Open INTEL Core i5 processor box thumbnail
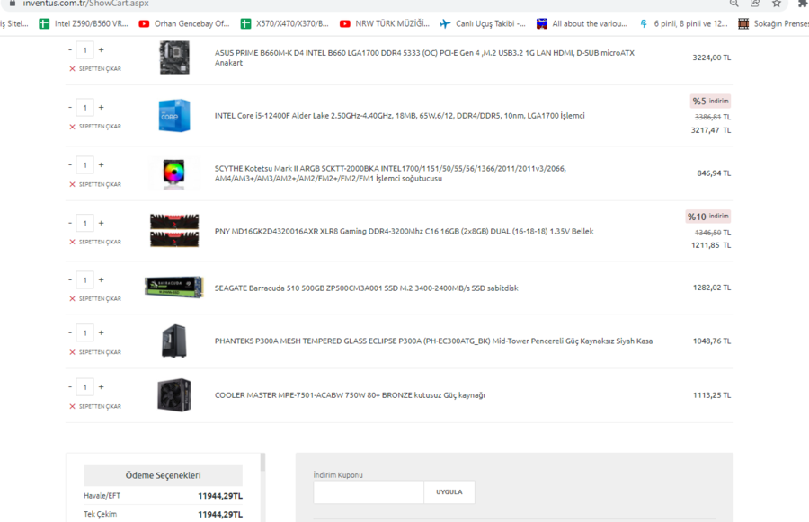 coord(174,116)
